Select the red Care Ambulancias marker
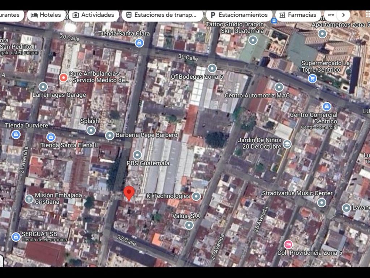Image resolution: width=370 pixels, height=278 pixels. [63, 77]
